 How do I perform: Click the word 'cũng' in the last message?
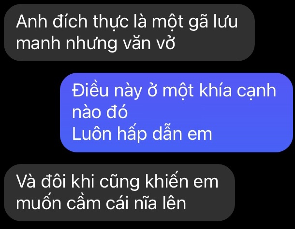(x=119, y=182)
